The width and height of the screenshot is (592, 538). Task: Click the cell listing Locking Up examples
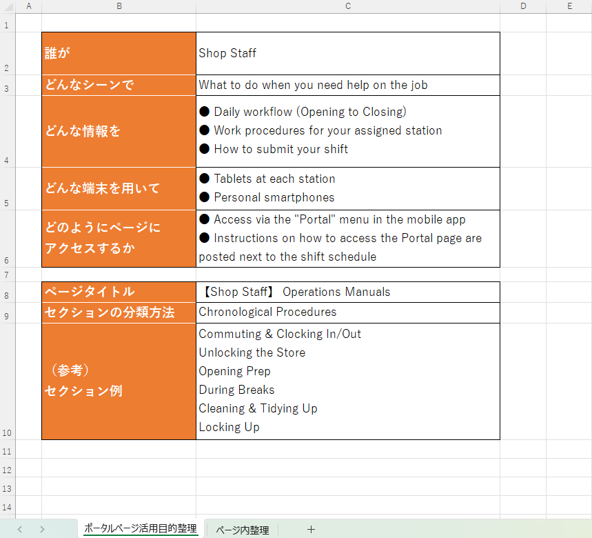tap(348, 379)
